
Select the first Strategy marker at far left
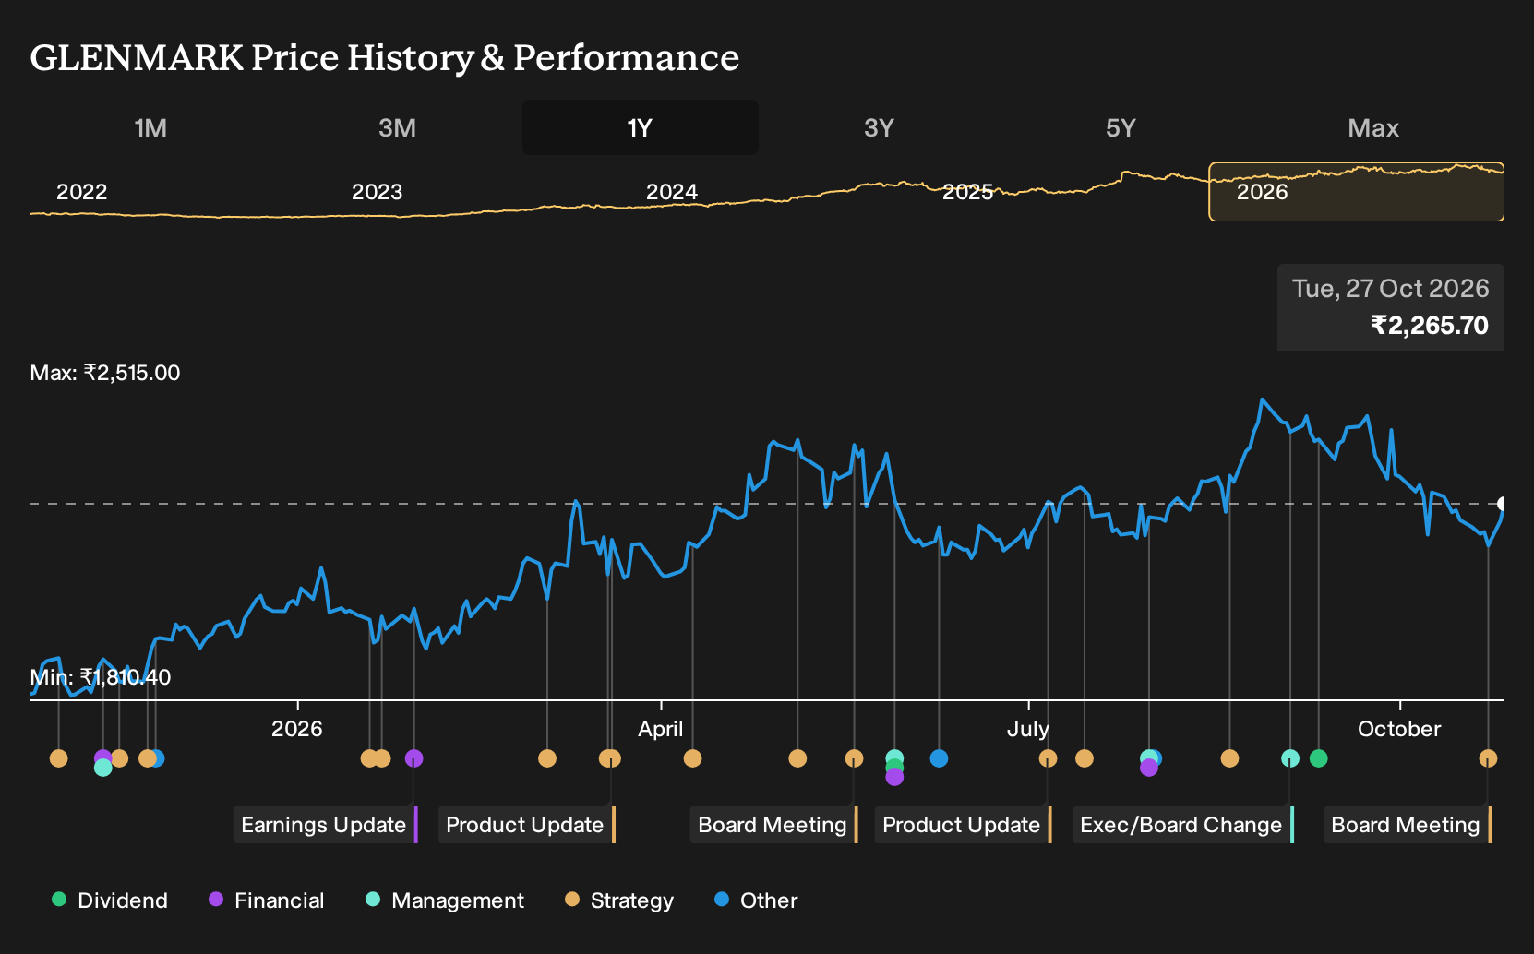pos(58,758)
